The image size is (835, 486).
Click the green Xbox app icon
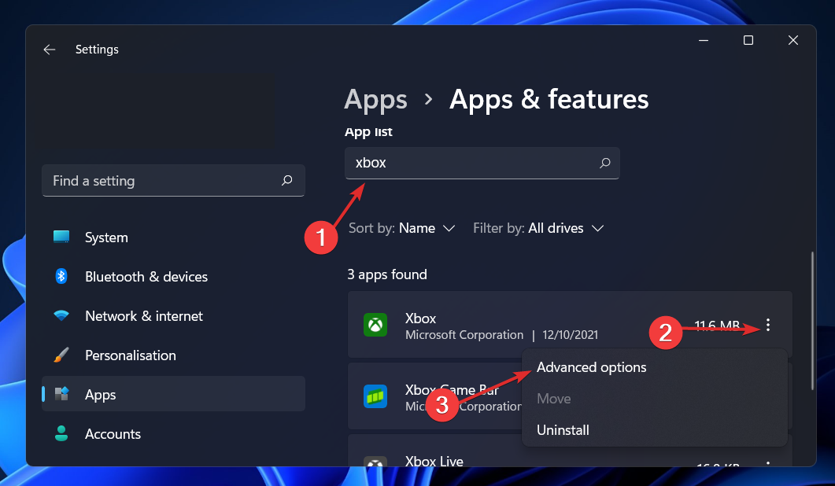coord(375,325)
